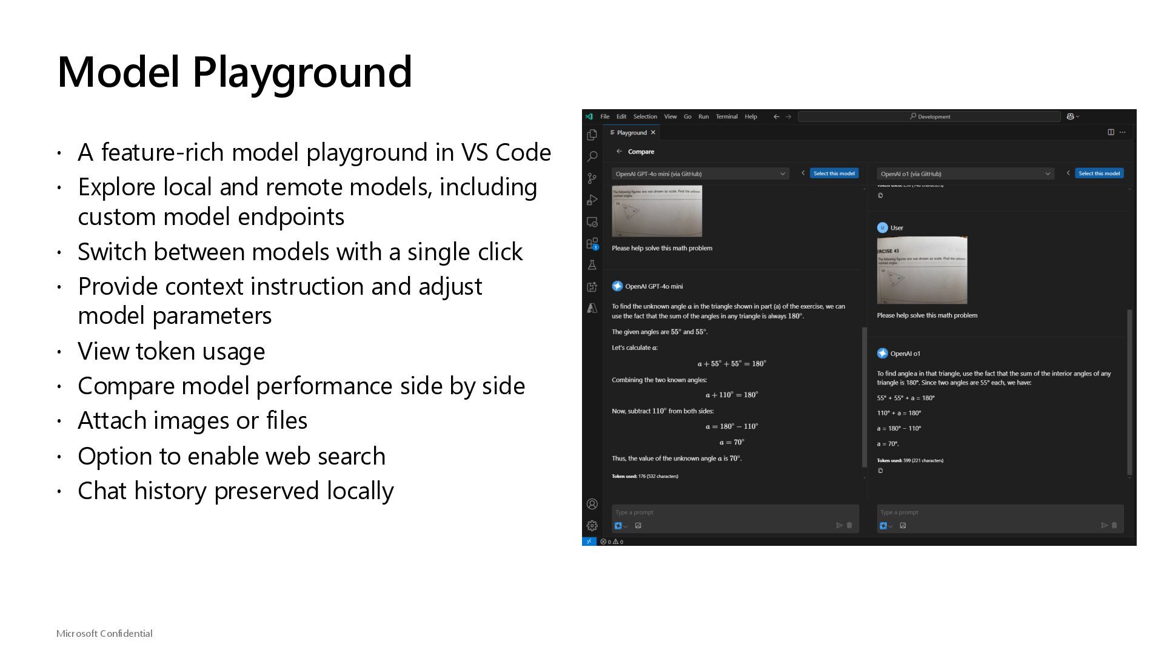Viewport: 1164px width, 655px height.
Task: Attach an image in left prompt box
Action: 638,526
